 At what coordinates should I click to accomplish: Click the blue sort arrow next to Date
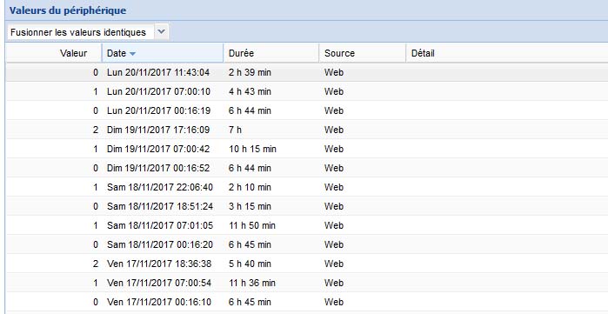(132, 54)
